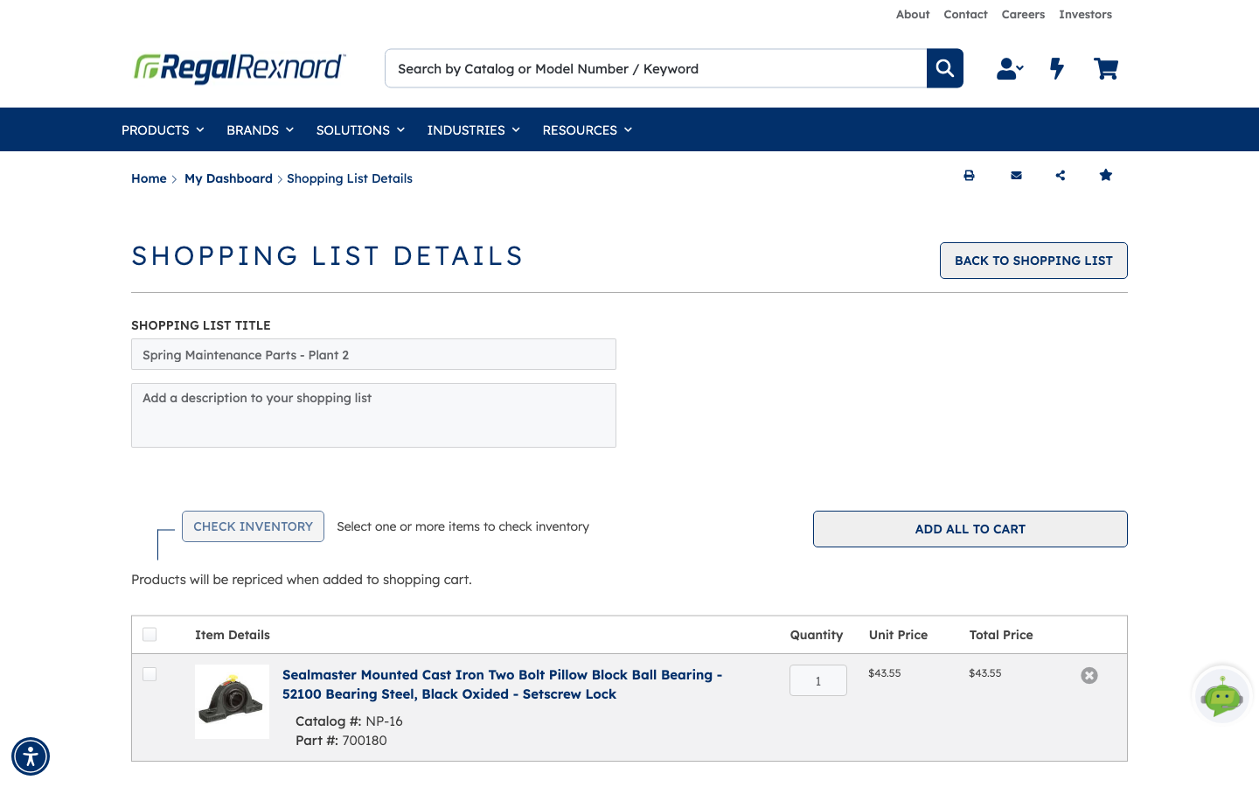
Task: Email the shopping list via envelope icon
Action: click(x=1016, y=176)
